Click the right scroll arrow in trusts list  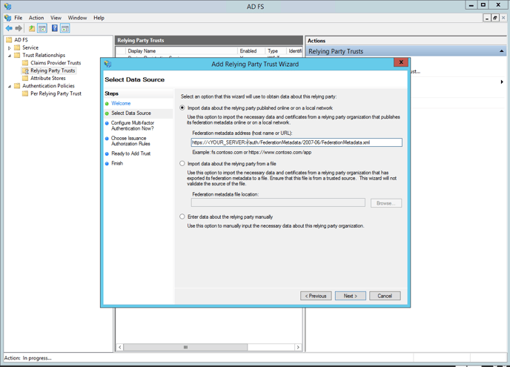(x=297, y=347)
